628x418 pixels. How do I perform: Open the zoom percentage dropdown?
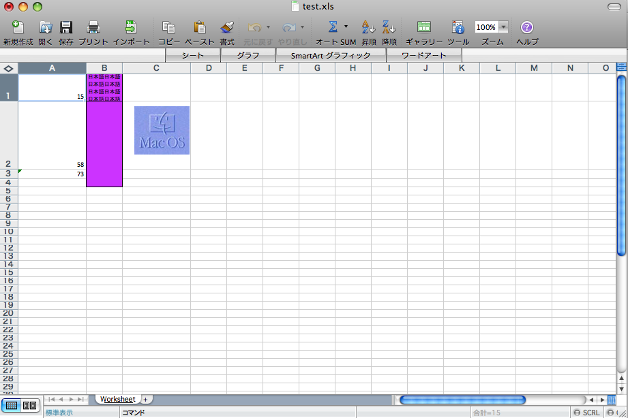(x=504, y=27)
